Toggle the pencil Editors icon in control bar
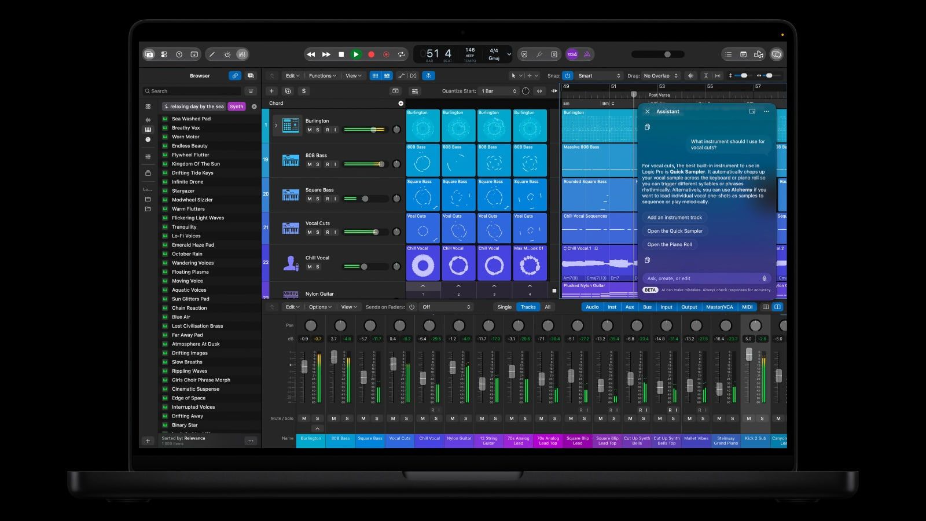The image size is (926, 521). coord(212,54)
